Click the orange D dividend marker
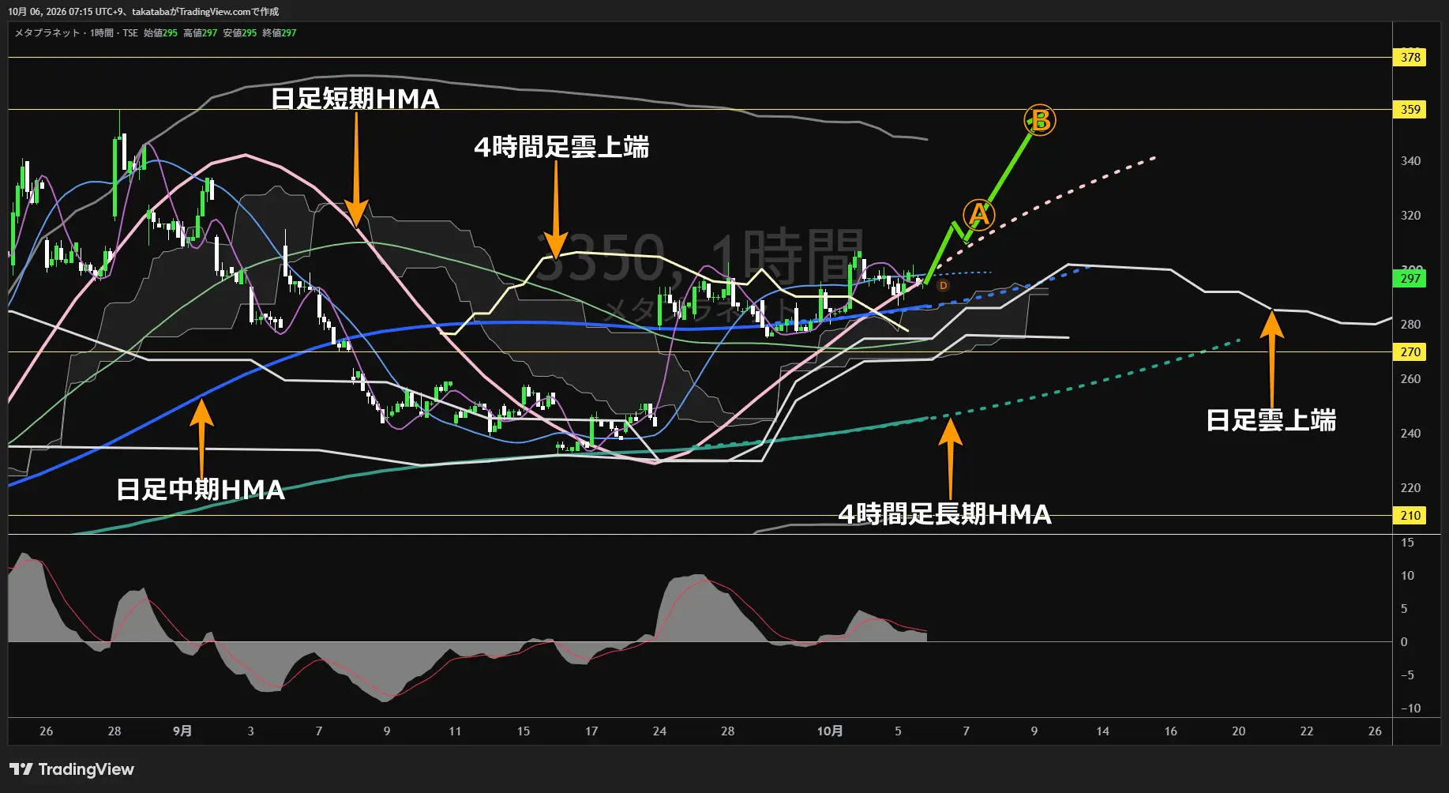This screenshot has height=793, width=1449. pyautogui.click(x=943, y=286)
